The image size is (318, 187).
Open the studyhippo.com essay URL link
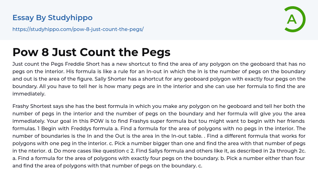[x=78, y=29]
